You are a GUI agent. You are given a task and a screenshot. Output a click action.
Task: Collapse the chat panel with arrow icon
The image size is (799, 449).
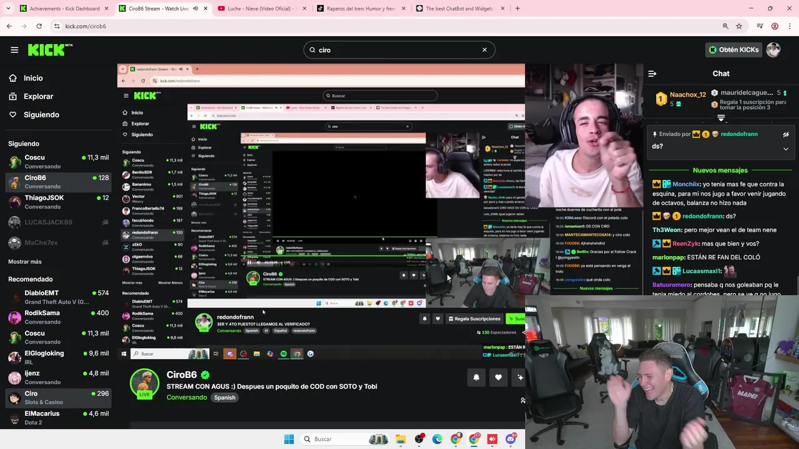(x=652, y=74)
